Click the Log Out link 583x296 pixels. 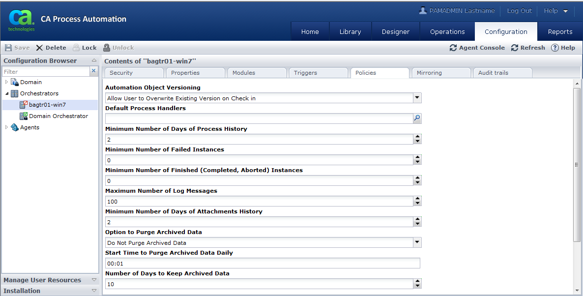519,10
